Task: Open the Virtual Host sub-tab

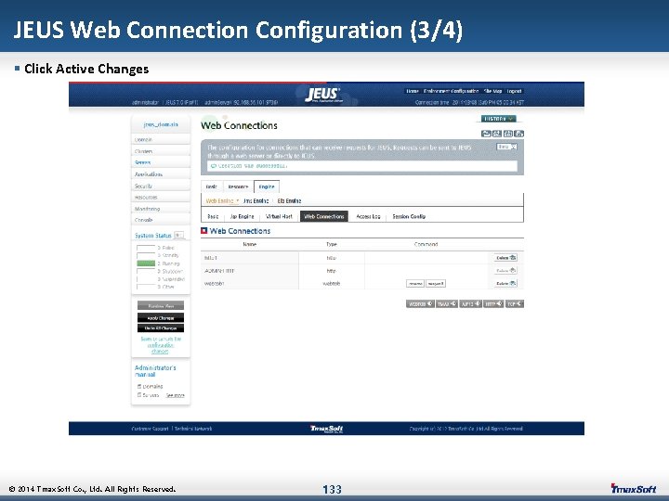Action: 279,216
